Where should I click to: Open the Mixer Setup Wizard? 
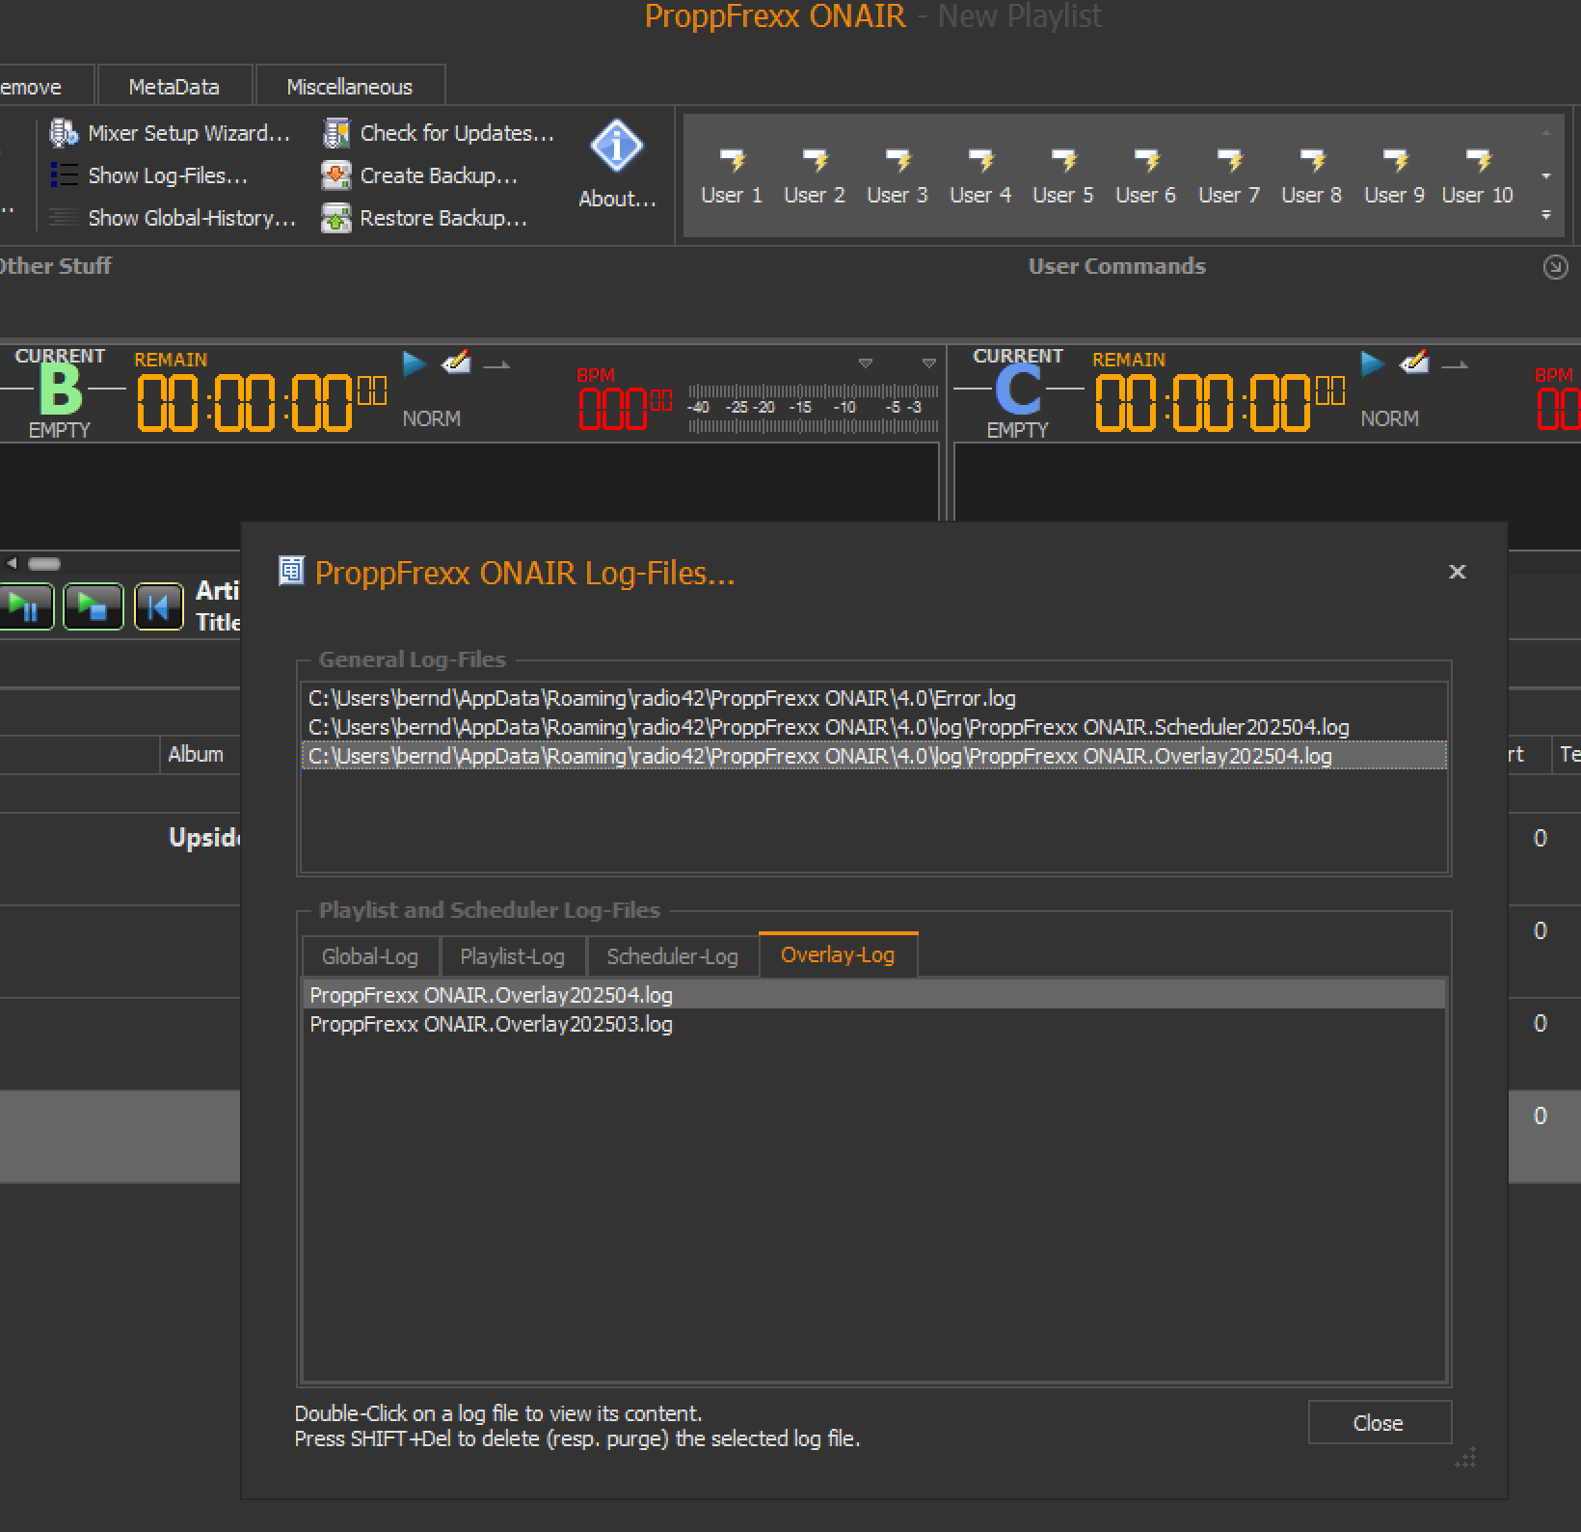[x=188, y=133]
